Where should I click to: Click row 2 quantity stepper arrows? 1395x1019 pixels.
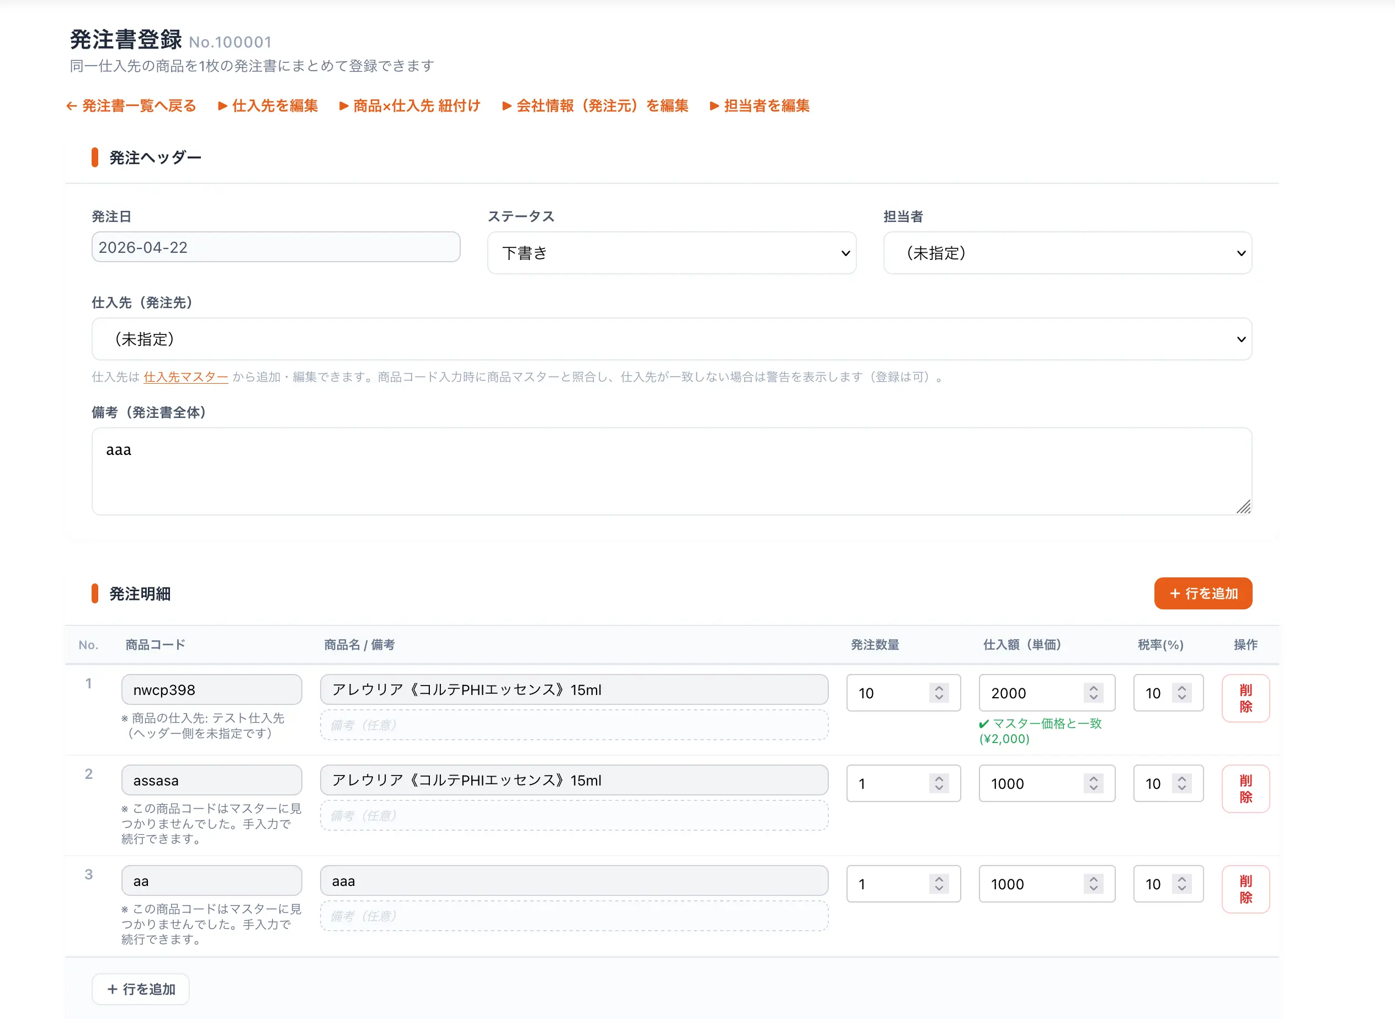[939, 783]
